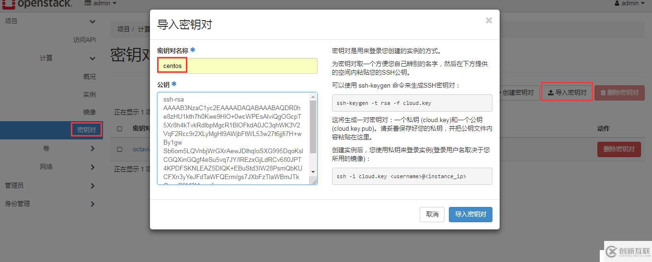Click the 密钥对名称 field label
This screenshot has height=262, width=652.
coord(172,50)
